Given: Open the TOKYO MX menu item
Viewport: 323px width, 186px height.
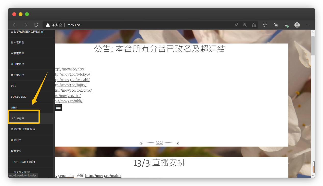Looking at the screenshot, I should (31, 97).
